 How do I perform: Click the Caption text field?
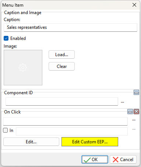point(70,27)
